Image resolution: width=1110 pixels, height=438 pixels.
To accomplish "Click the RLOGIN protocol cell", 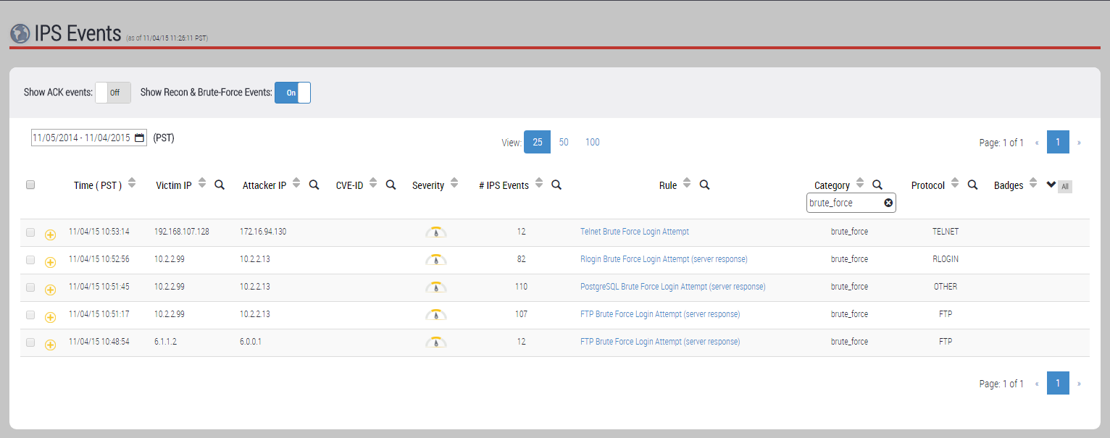I will coord(946,259).
